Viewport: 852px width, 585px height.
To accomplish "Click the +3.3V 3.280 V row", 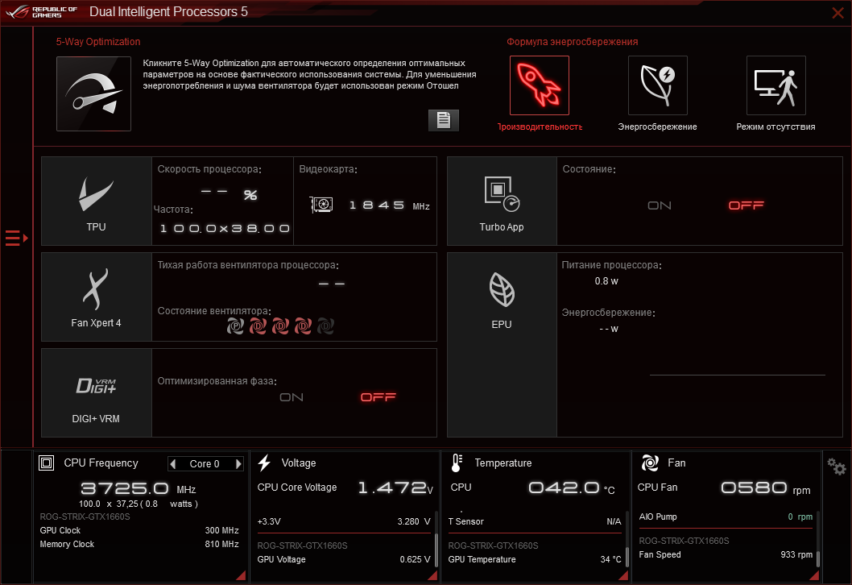I will 344,521.
